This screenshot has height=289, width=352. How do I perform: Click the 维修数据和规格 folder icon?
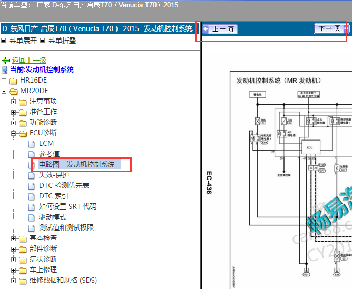point(23,281)
